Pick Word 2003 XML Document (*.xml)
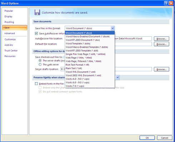This screenshot has width=175, height=142. pyautogui.click(x=90, y=75)
